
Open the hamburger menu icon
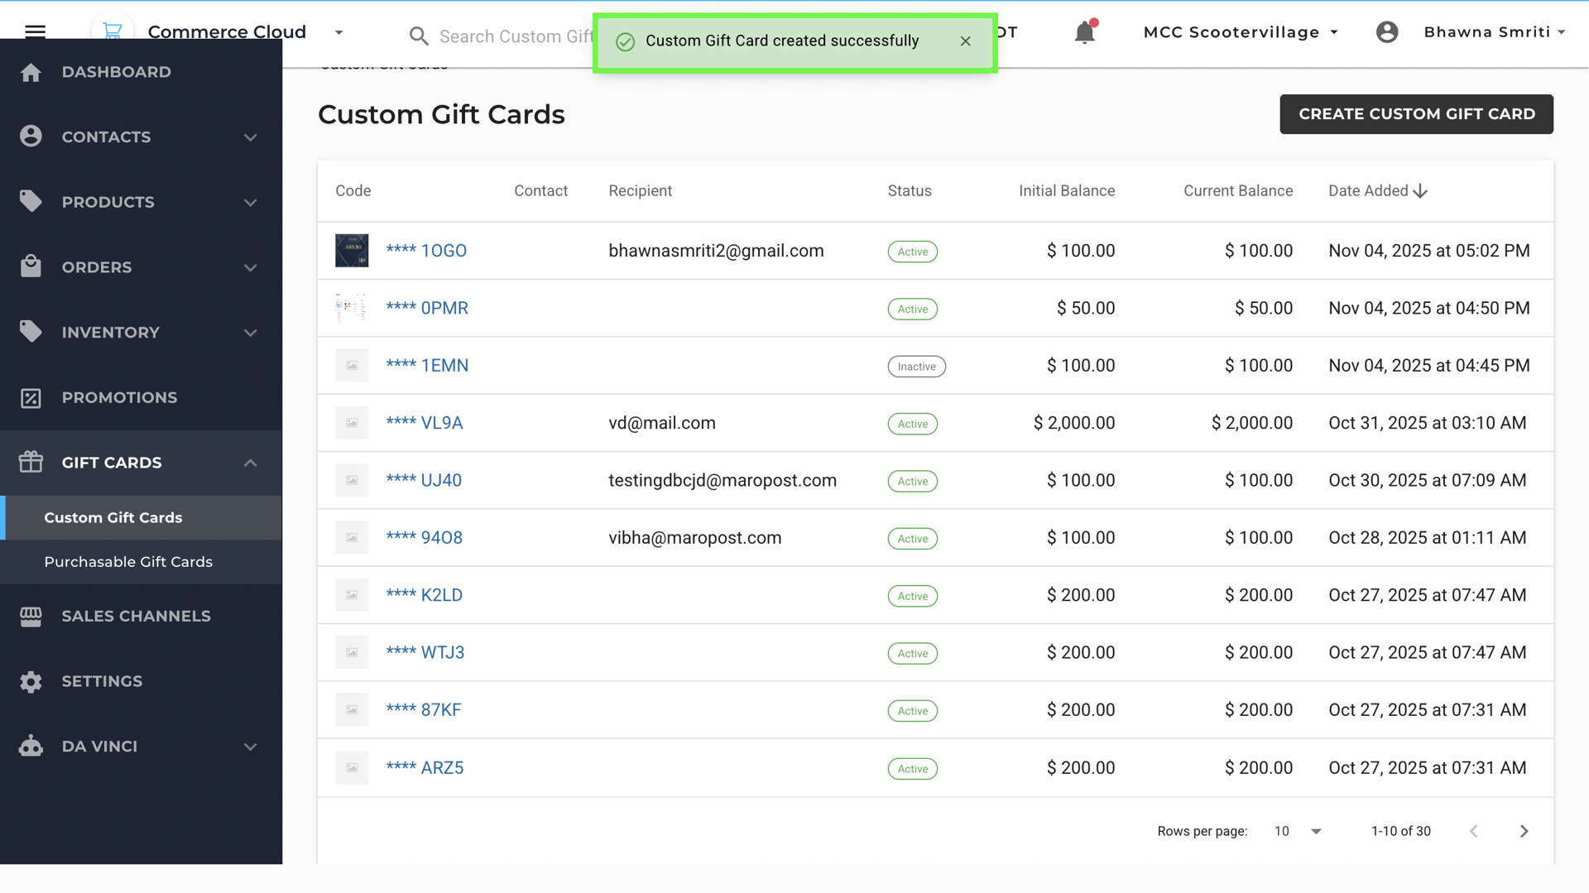(x=35, y=31)
